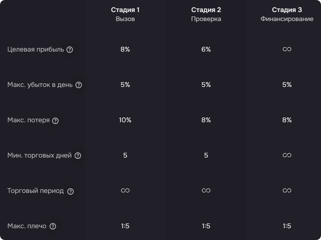Viewport: 321px width, 240px height.
Task: Select the Стадия 3 Финансирование header
Action: point(287,14)
